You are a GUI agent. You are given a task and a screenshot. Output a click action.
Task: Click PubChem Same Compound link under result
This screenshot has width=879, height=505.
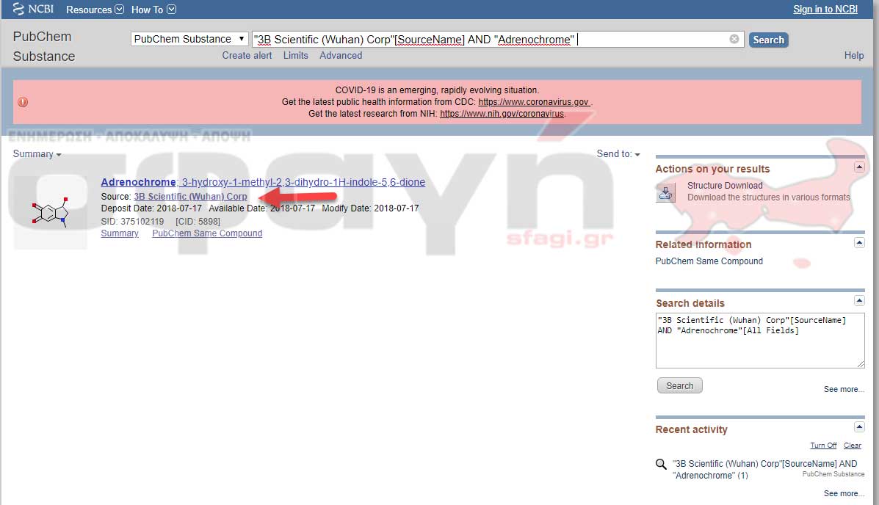point(207,233)
